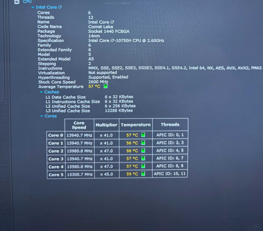Click the Hyperthreading label
The image size is (263, 231).
54,78
